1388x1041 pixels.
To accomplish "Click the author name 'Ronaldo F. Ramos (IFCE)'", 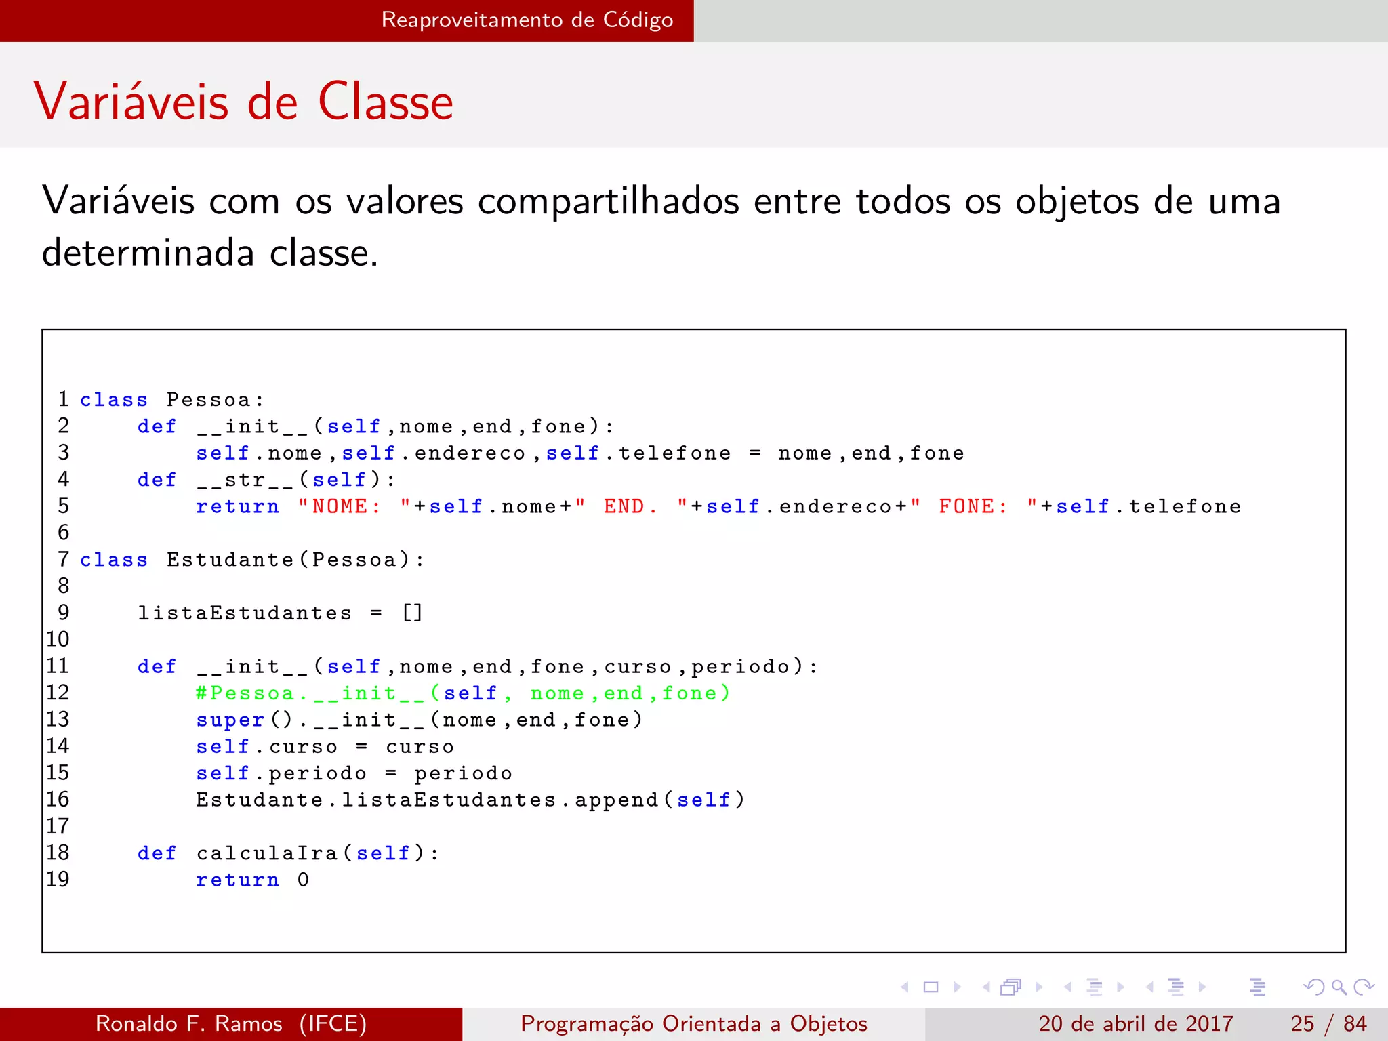I will pos(231,1023).
